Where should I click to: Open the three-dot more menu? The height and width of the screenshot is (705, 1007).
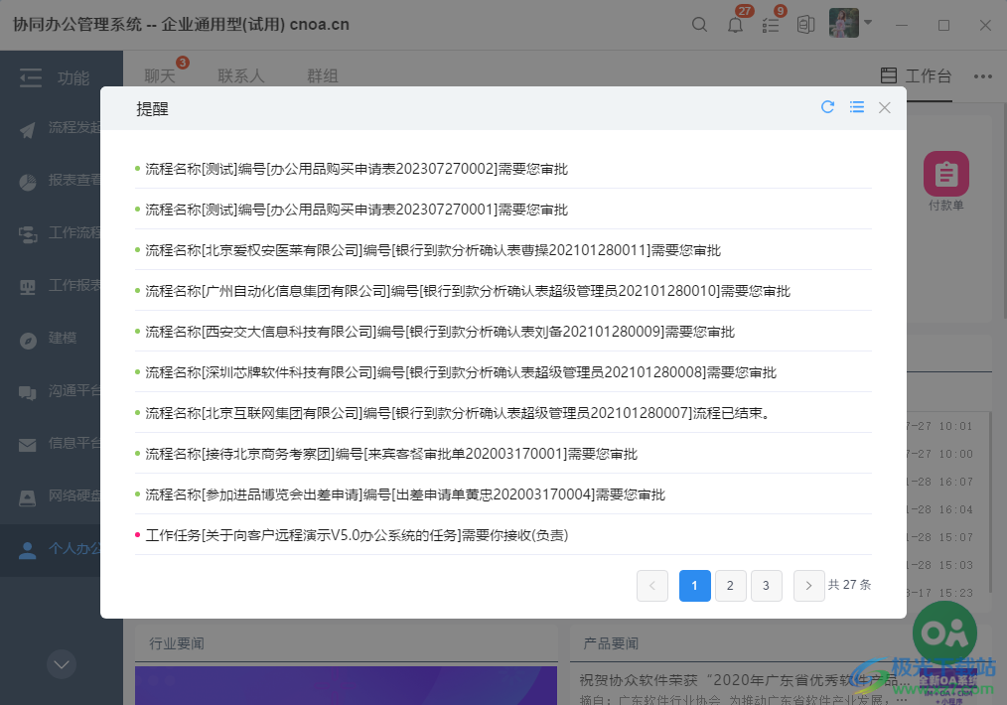tap(982, 76)
